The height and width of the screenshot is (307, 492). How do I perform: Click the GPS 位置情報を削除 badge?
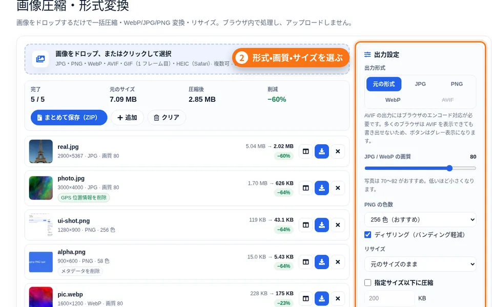click(84, 198)
